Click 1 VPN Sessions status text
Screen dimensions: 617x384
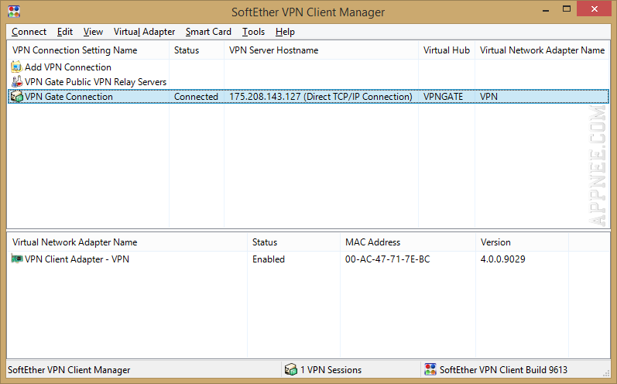[x=331, y=370]
